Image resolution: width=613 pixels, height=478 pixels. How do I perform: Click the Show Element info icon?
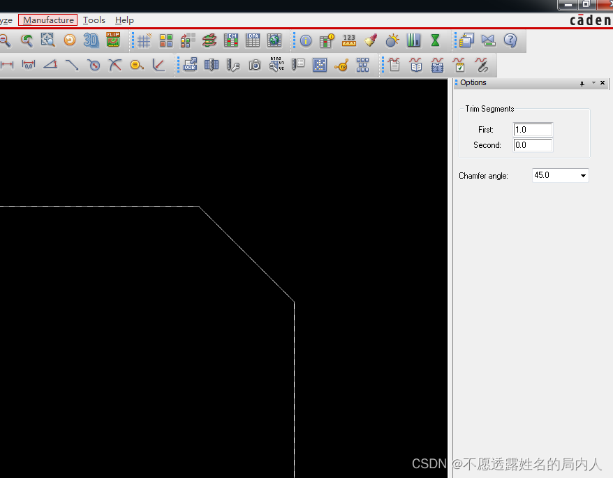tap(306, 40)
